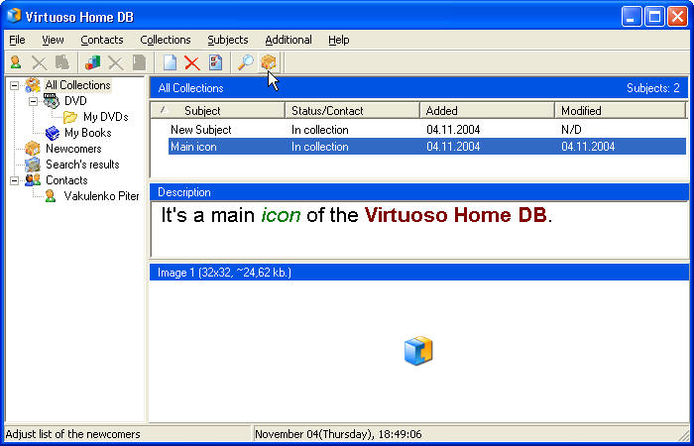Sort list by Added column header
Screen dimensions: 694x446
tap(487, 110)
